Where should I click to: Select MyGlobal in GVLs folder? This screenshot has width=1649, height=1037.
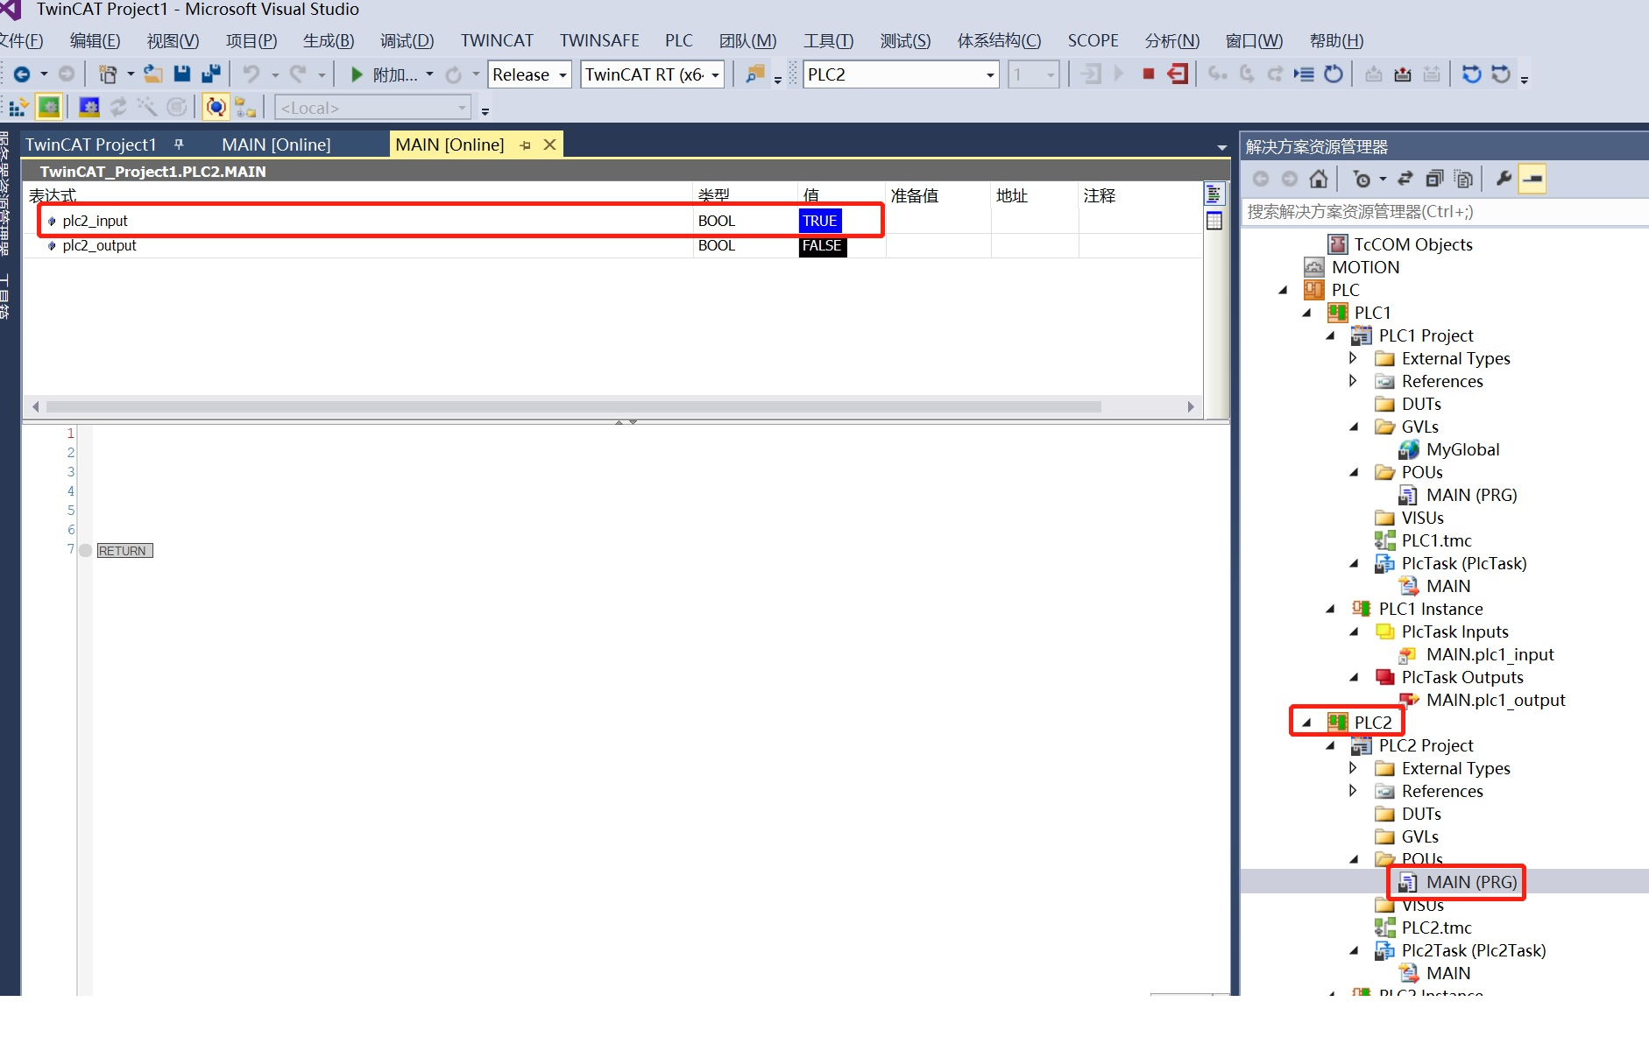1462,449
